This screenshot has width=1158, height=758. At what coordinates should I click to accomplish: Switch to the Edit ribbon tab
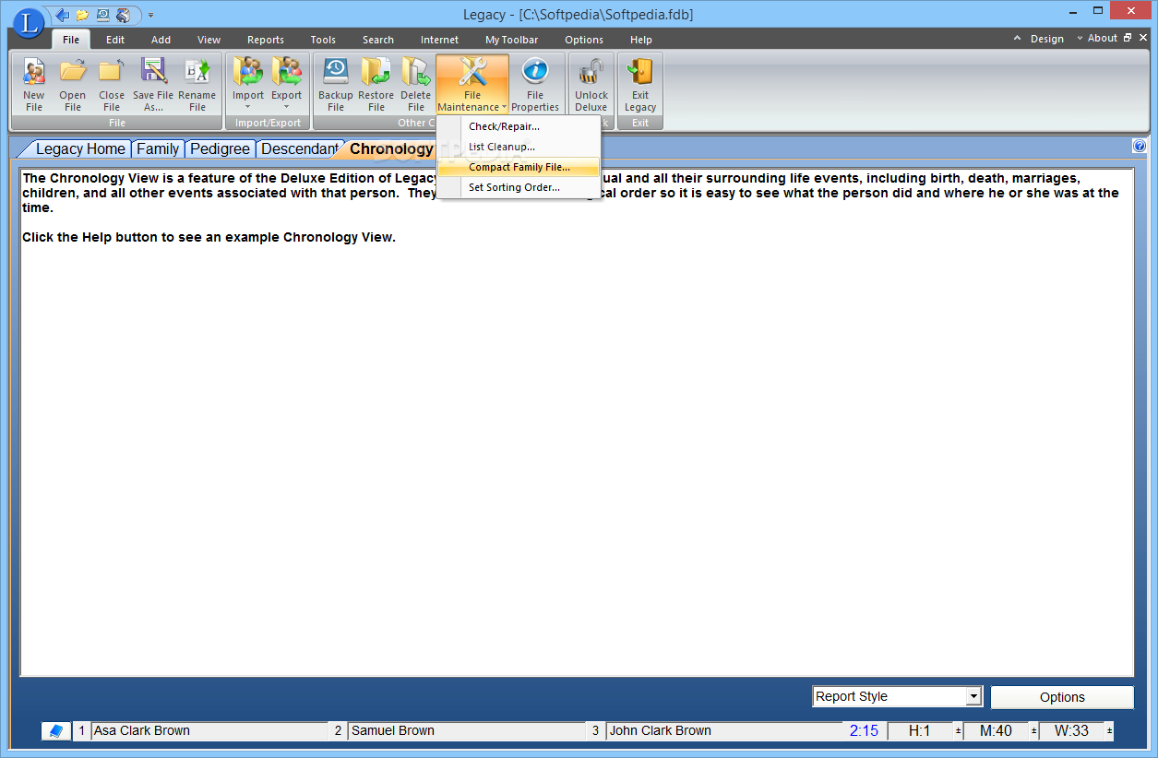click(x=115, y=40)
